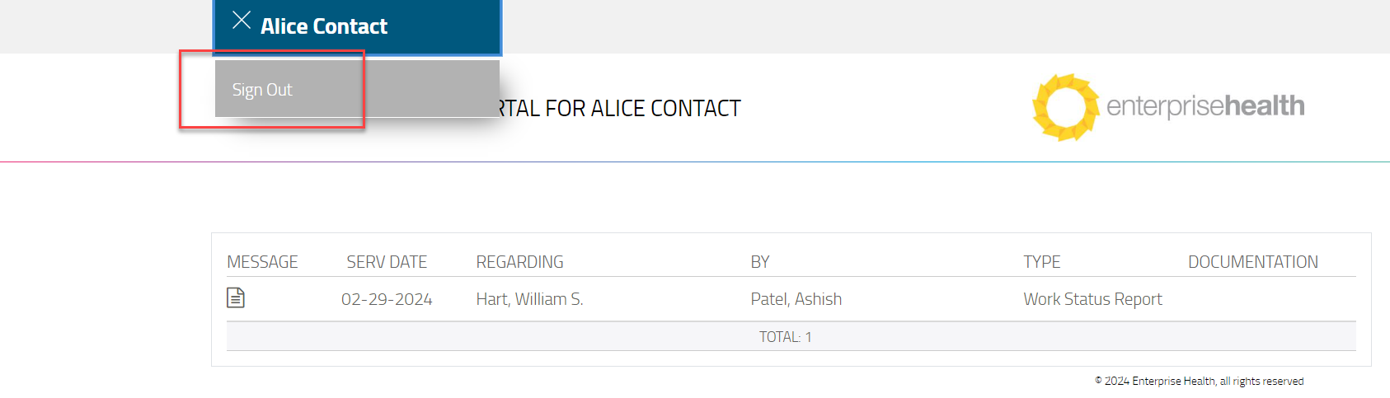Click the portal for Alice Contact heading

[620, 109]
